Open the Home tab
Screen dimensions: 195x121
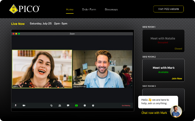click(70, 9)
